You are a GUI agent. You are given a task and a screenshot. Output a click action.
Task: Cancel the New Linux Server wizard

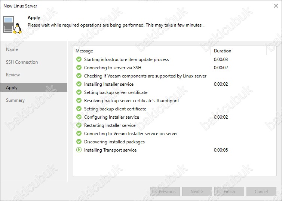point(261,192)
